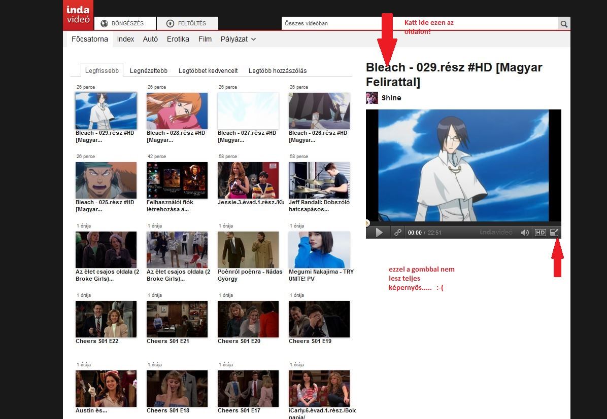This screenshot has width=607, height=419.
Task: Open the iCarly.6.évad.1.rész thumbnail
Action: pyautogui.click(x=319, y=389)
